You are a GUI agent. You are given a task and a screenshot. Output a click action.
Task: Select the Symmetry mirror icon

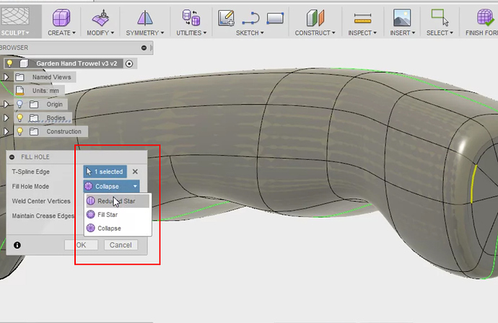(x=145, y=17)
